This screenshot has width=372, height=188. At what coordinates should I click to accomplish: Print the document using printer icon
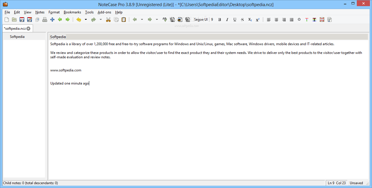45,20
